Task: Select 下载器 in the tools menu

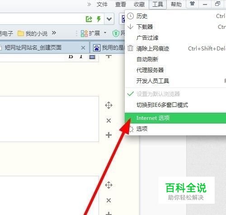Action: point(175,27)
